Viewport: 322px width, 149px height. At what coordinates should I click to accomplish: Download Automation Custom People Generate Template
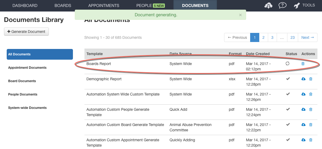(x=304, y=109)
